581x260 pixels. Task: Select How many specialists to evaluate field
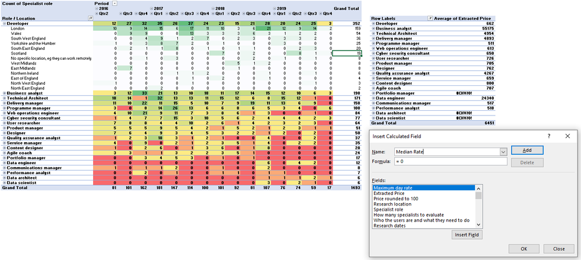(x=423, y=215)
